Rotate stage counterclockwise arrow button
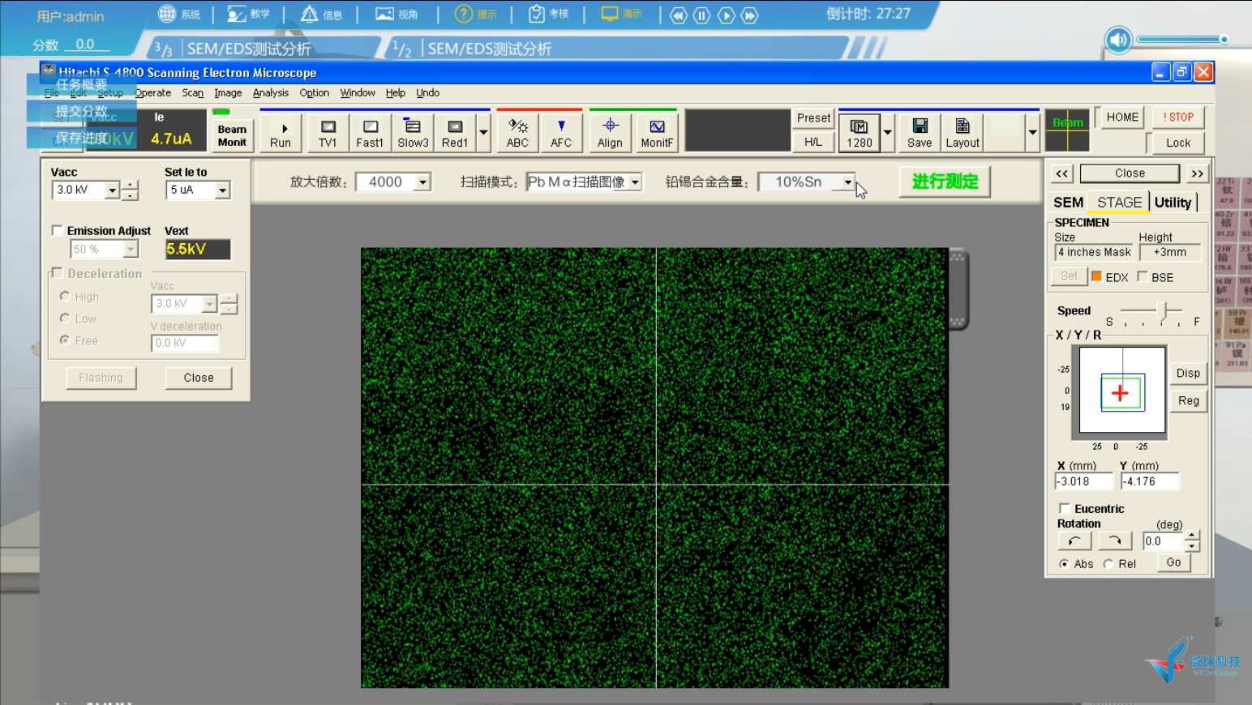This screenshot has height=705, width=1252. (x=1074, y=540)
